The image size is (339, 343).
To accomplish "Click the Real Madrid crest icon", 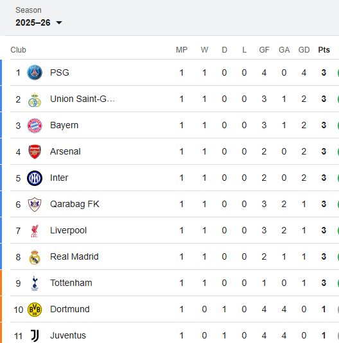I will tap(35, 257).
